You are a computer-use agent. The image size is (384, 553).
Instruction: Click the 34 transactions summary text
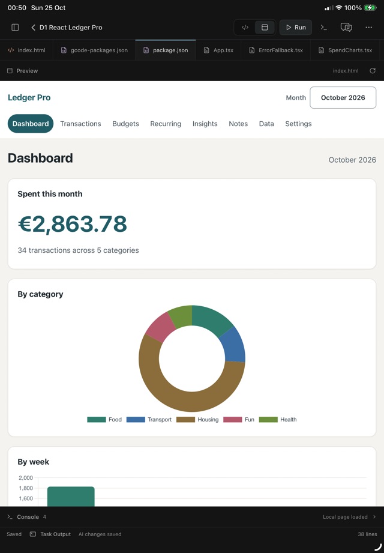pyautogui.click(x=78, y=250)
